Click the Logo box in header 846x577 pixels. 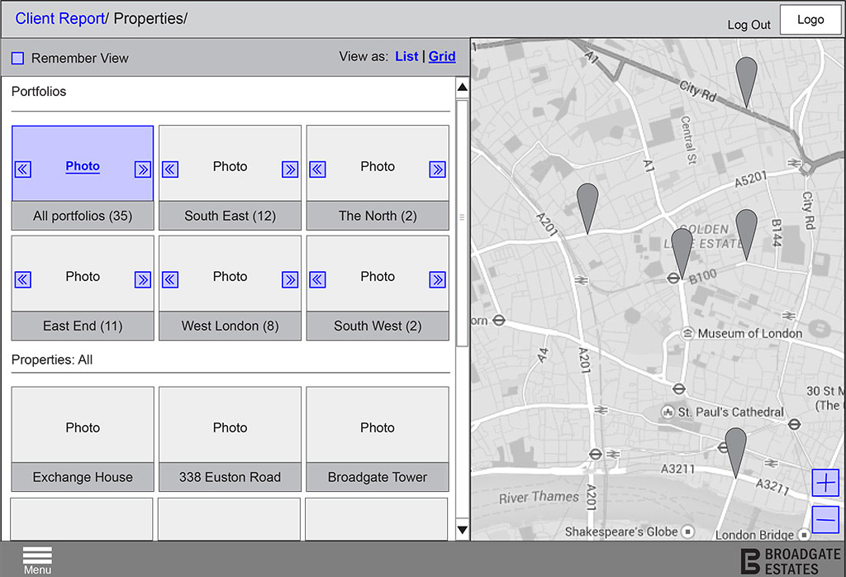coord(810,20)
